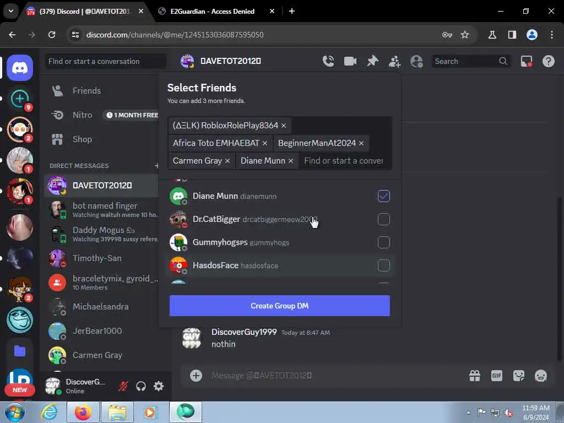Launch Firefox from the taskbar
The height and width of the screenshot is (423, 564).
tap(83, 412)
